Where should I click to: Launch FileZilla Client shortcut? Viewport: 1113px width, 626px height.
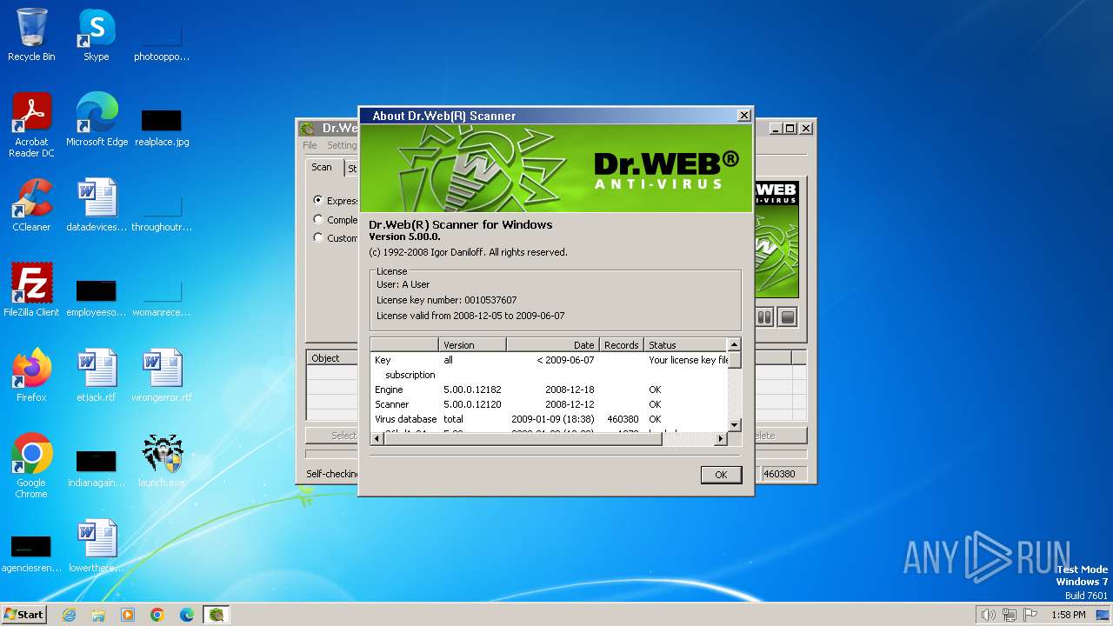pos(31,290)
